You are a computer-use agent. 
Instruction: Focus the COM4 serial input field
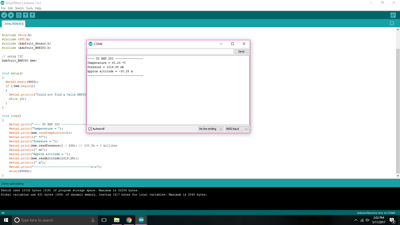click(160, 51)
